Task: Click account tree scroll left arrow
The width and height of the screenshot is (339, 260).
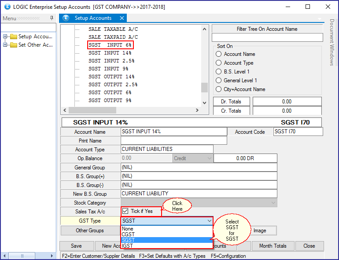Action: [x=65, y=110]
